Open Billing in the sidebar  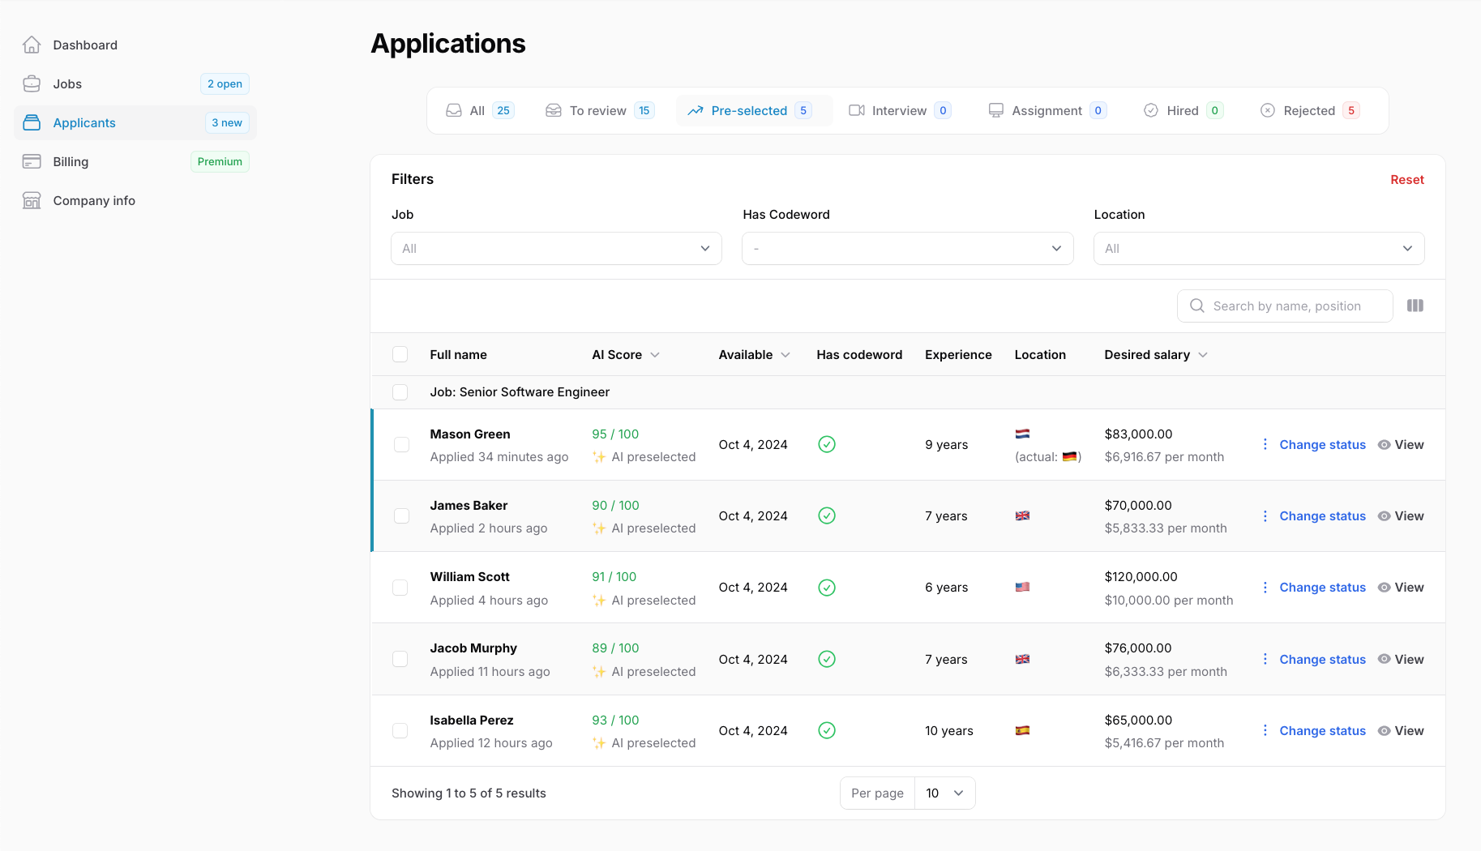(x=135, y=161)
